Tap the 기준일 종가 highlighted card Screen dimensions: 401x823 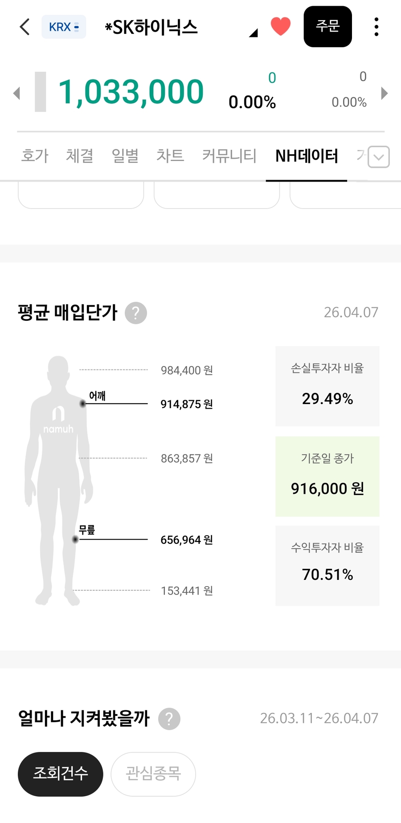point(327,476)
